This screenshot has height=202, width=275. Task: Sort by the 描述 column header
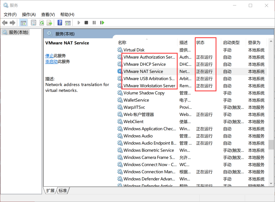pyautogui.click(x=186, y=42)
